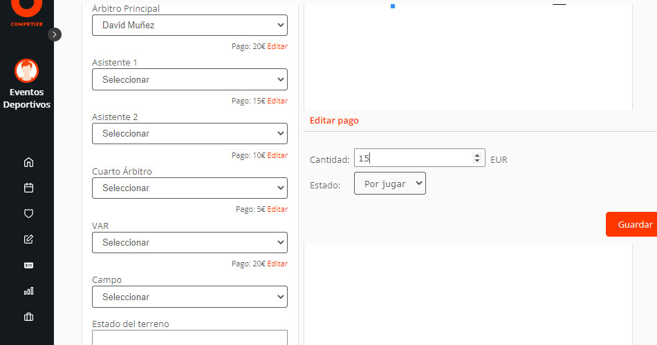Open the bar chart statistics icon

(28, 291)
